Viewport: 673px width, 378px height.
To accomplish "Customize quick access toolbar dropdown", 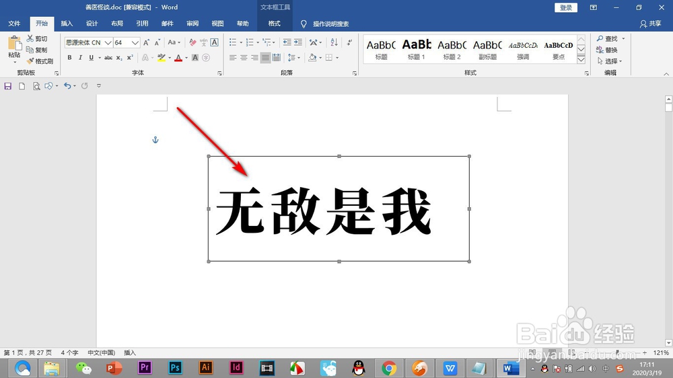I will pyautogui.click(x=99, y=86).
